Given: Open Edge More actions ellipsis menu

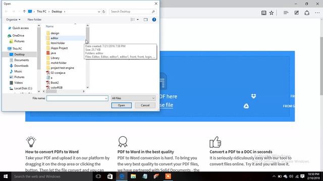Looking at the screenshot, I should pos(317,13).
